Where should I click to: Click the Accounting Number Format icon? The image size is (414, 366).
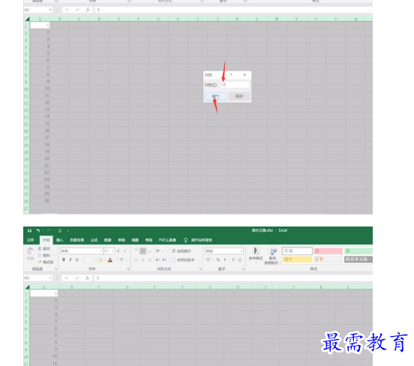tap(208, 259)
